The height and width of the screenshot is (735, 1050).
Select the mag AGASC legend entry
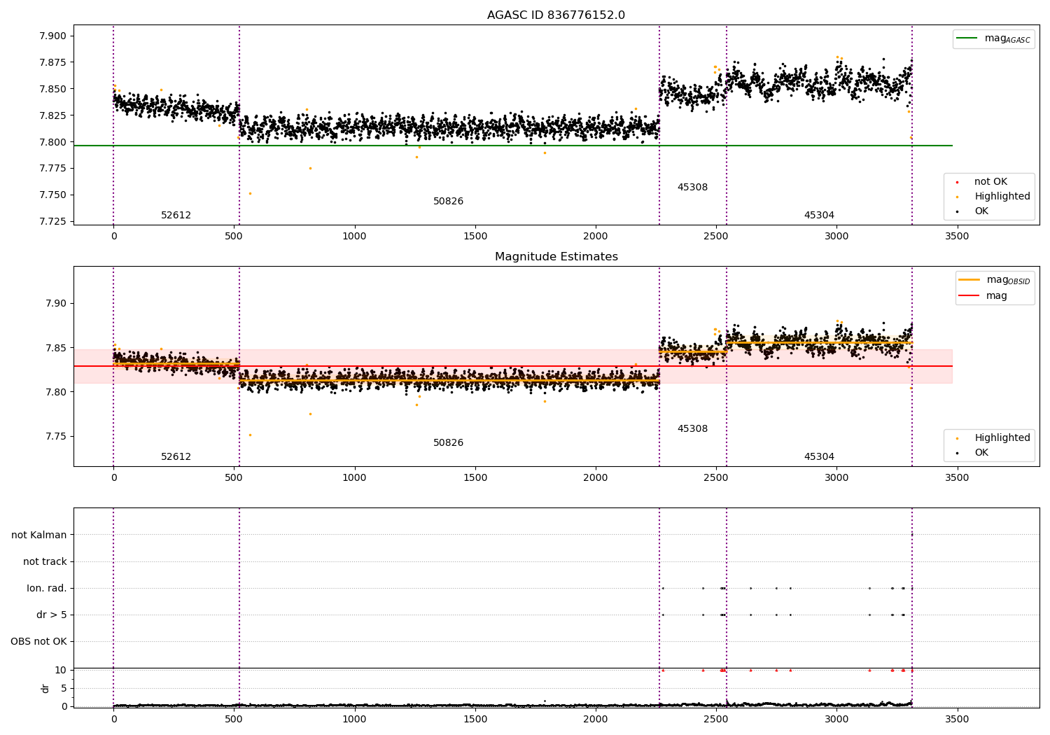click(x=993, y=38)
